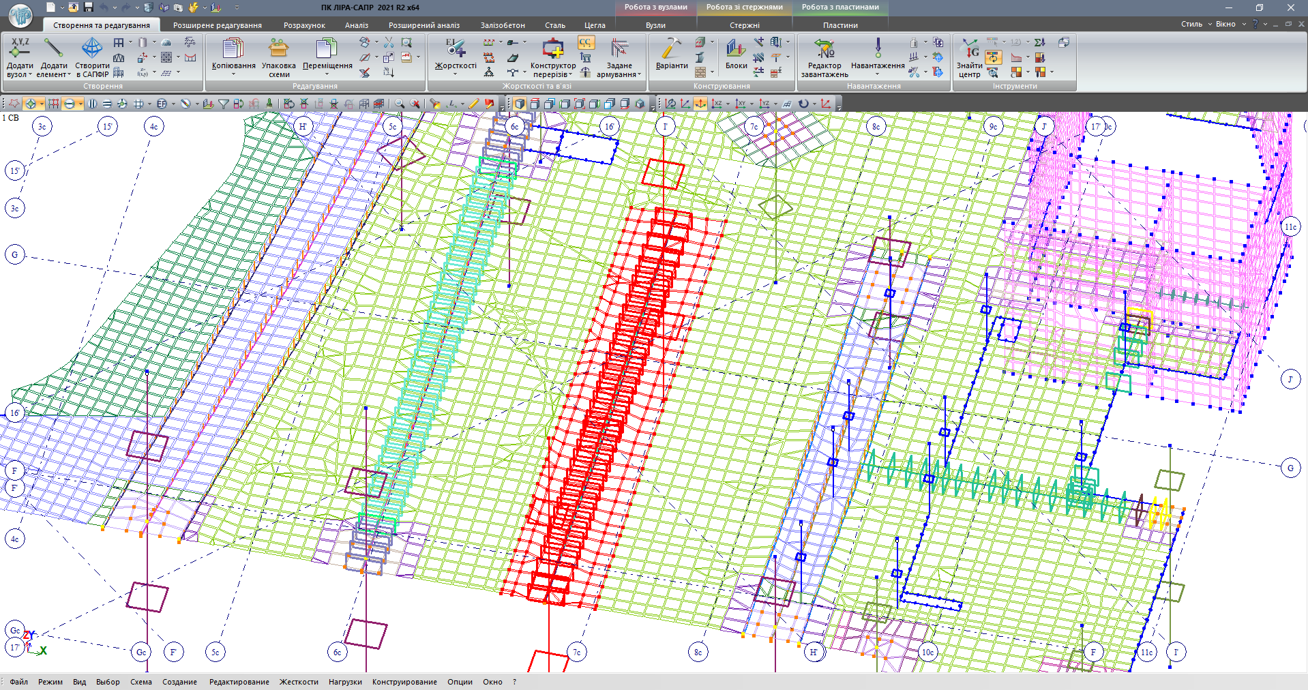The height and width of the screenshot is (690, 1308).
Task: Toggle the highlighted 3D box view mode
Action: [x=520, y=104]
